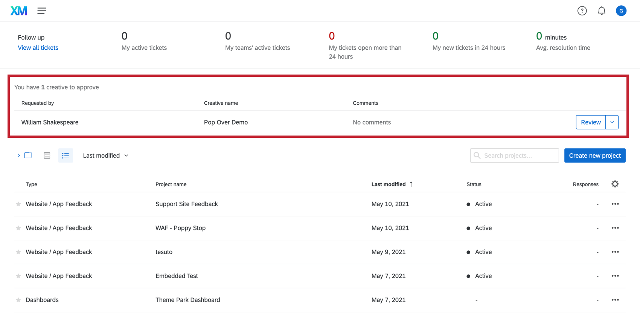Open Support Site Feedback project
This screenshot has height=320, width=640.
pos(187,204)
